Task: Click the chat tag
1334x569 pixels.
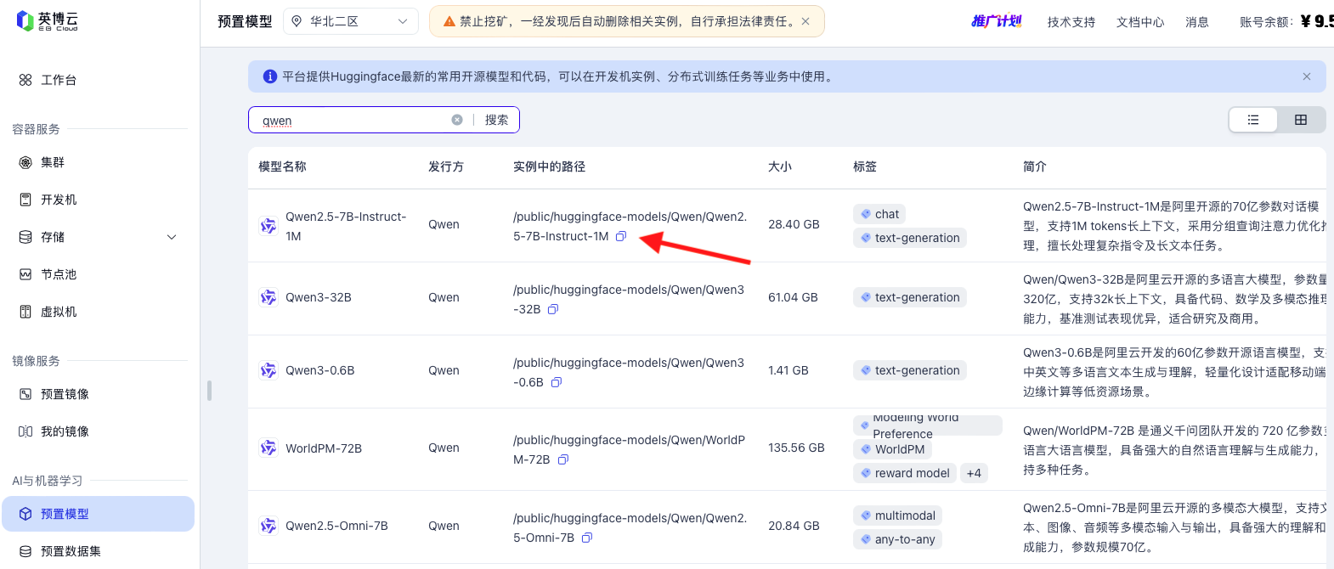Action: 879,214
